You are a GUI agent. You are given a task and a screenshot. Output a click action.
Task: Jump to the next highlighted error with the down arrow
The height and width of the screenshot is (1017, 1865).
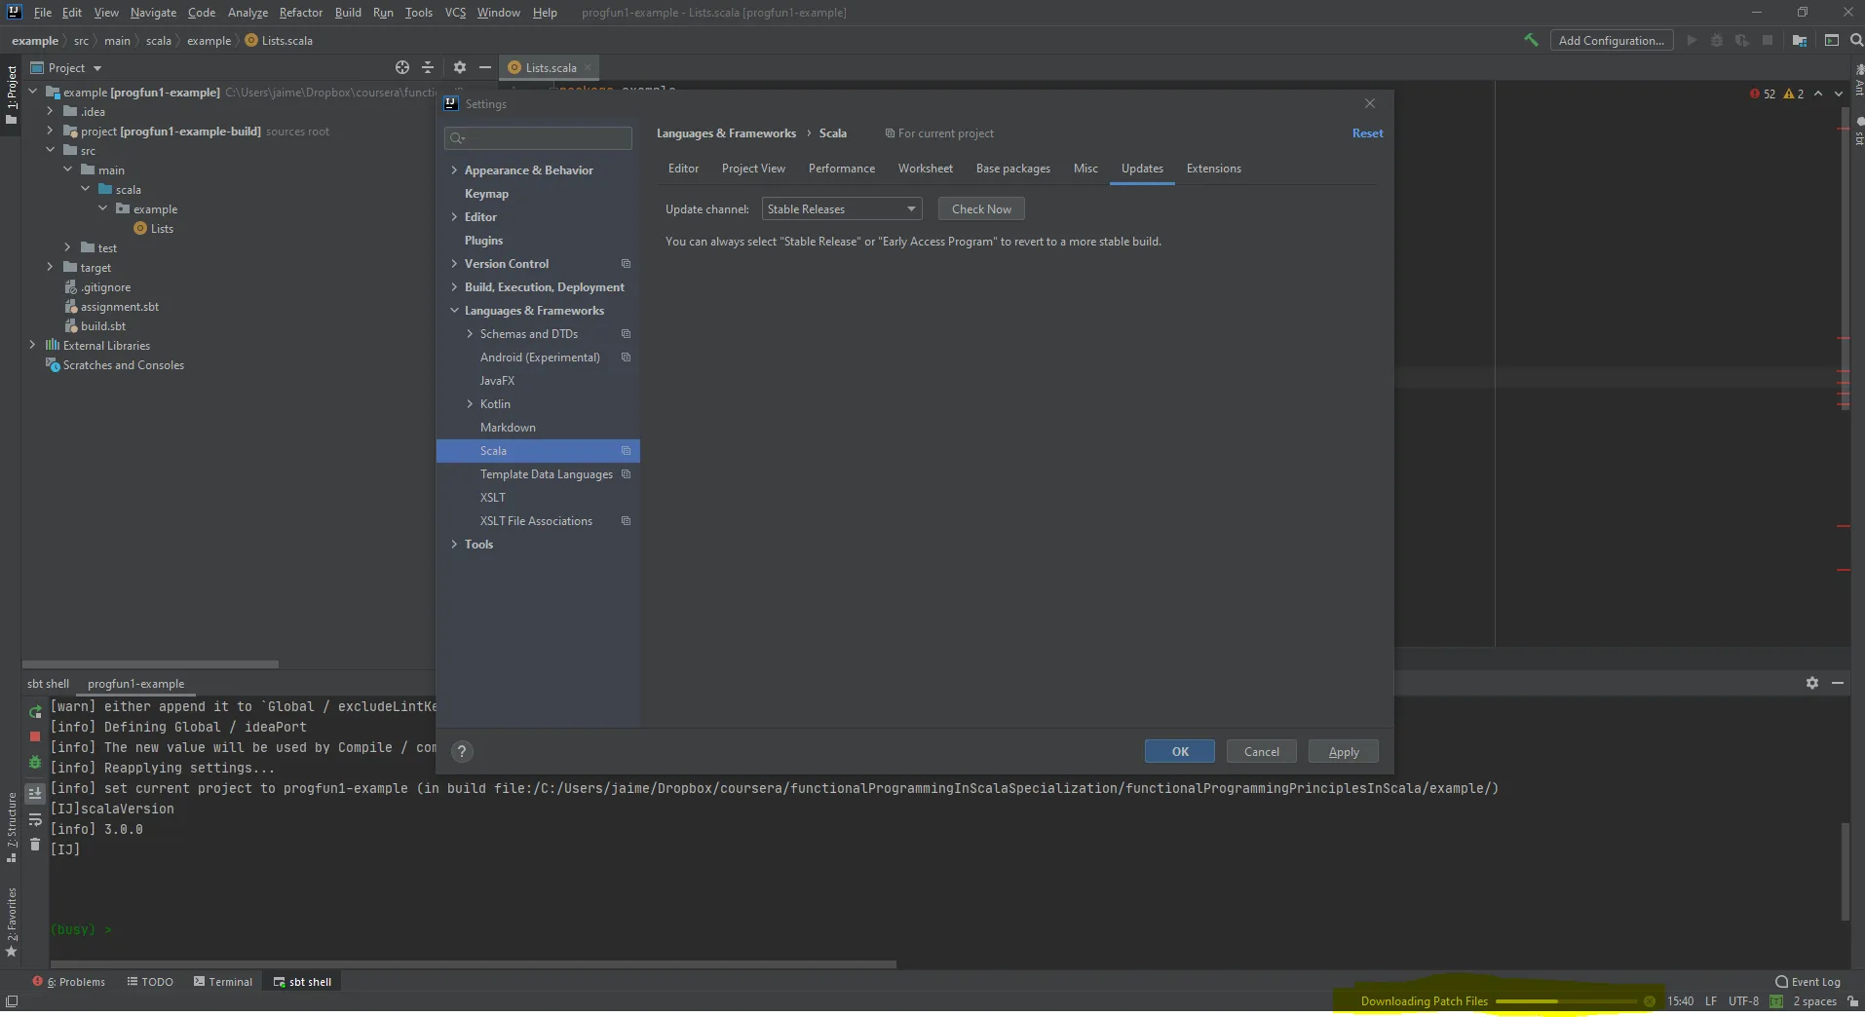[x=1839, y=94]
